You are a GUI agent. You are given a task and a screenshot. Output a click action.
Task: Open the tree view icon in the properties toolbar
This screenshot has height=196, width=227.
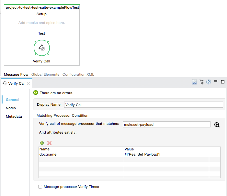pyautogui.click(x=201, y=82)
